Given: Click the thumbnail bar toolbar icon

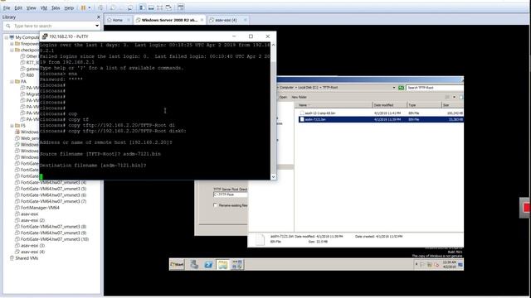Looking at the screenshot, I should click(151, 7).
